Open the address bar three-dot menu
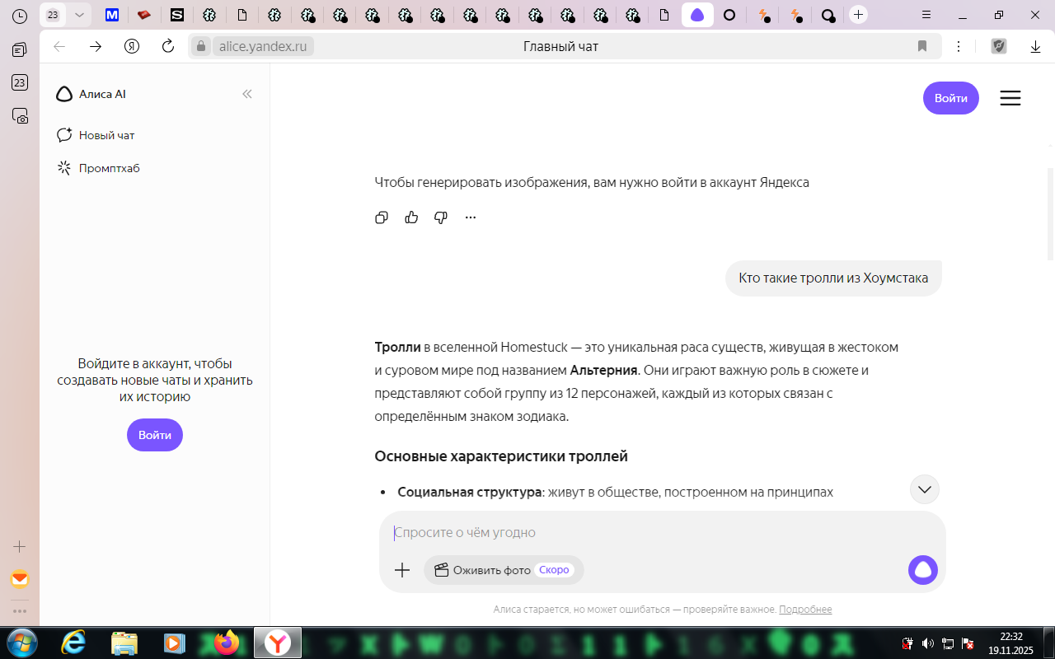Viewport: 1055px width, 659px height. 959,46
